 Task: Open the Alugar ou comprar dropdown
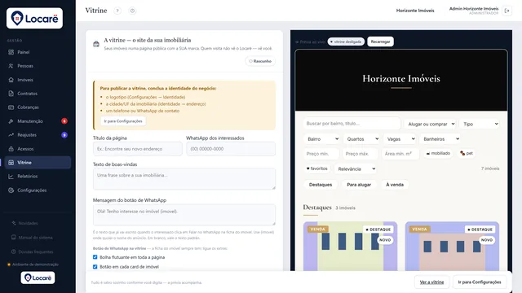point(430,124)
